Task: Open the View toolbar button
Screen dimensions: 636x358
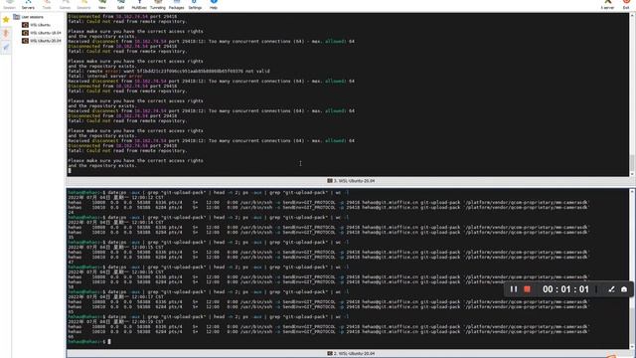Action: 102,4
